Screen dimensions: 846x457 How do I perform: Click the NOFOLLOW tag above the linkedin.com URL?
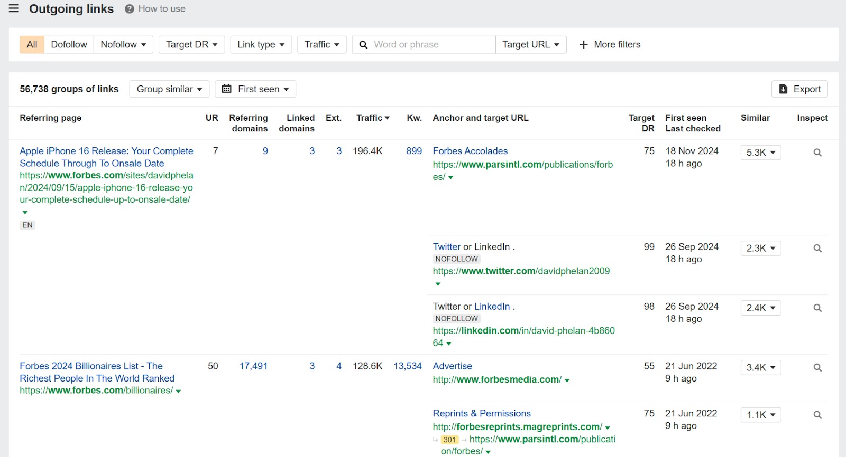(457, 319)
